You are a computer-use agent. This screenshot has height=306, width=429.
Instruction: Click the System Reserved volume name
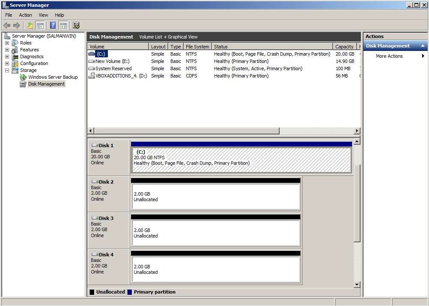coord(113,68)
